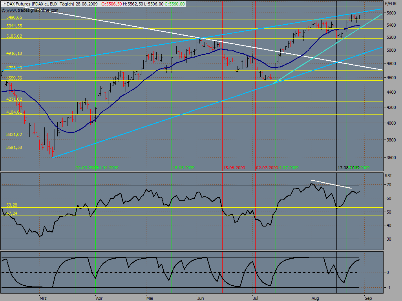Click the chart type icon beside DAX Futures

point(4,4)
